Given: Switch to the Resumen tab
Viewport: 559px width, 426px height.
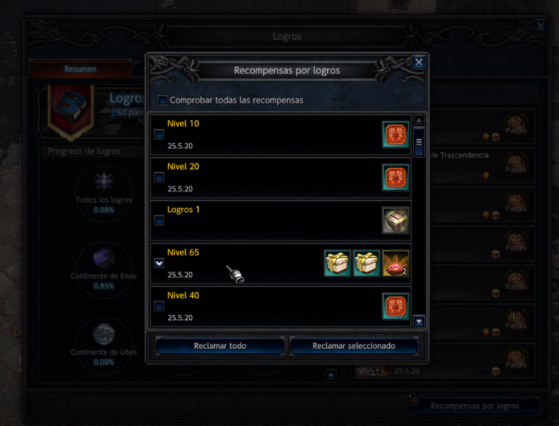Looking at the screenshot, I should coord(80,69).
